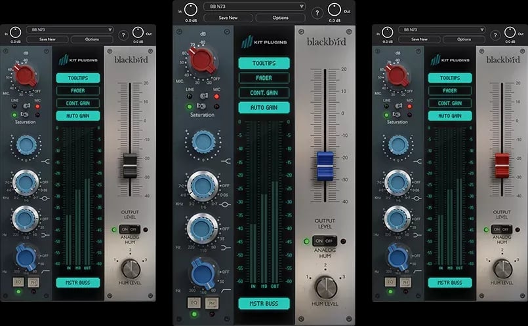The width and height of the screenshot is (528, 326).
Task: Select Auto Gain on center plugin
Action: click(264, 107)
